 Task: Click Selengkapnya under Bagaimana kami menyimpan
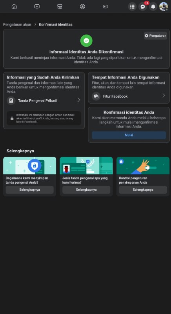[29, 190]
